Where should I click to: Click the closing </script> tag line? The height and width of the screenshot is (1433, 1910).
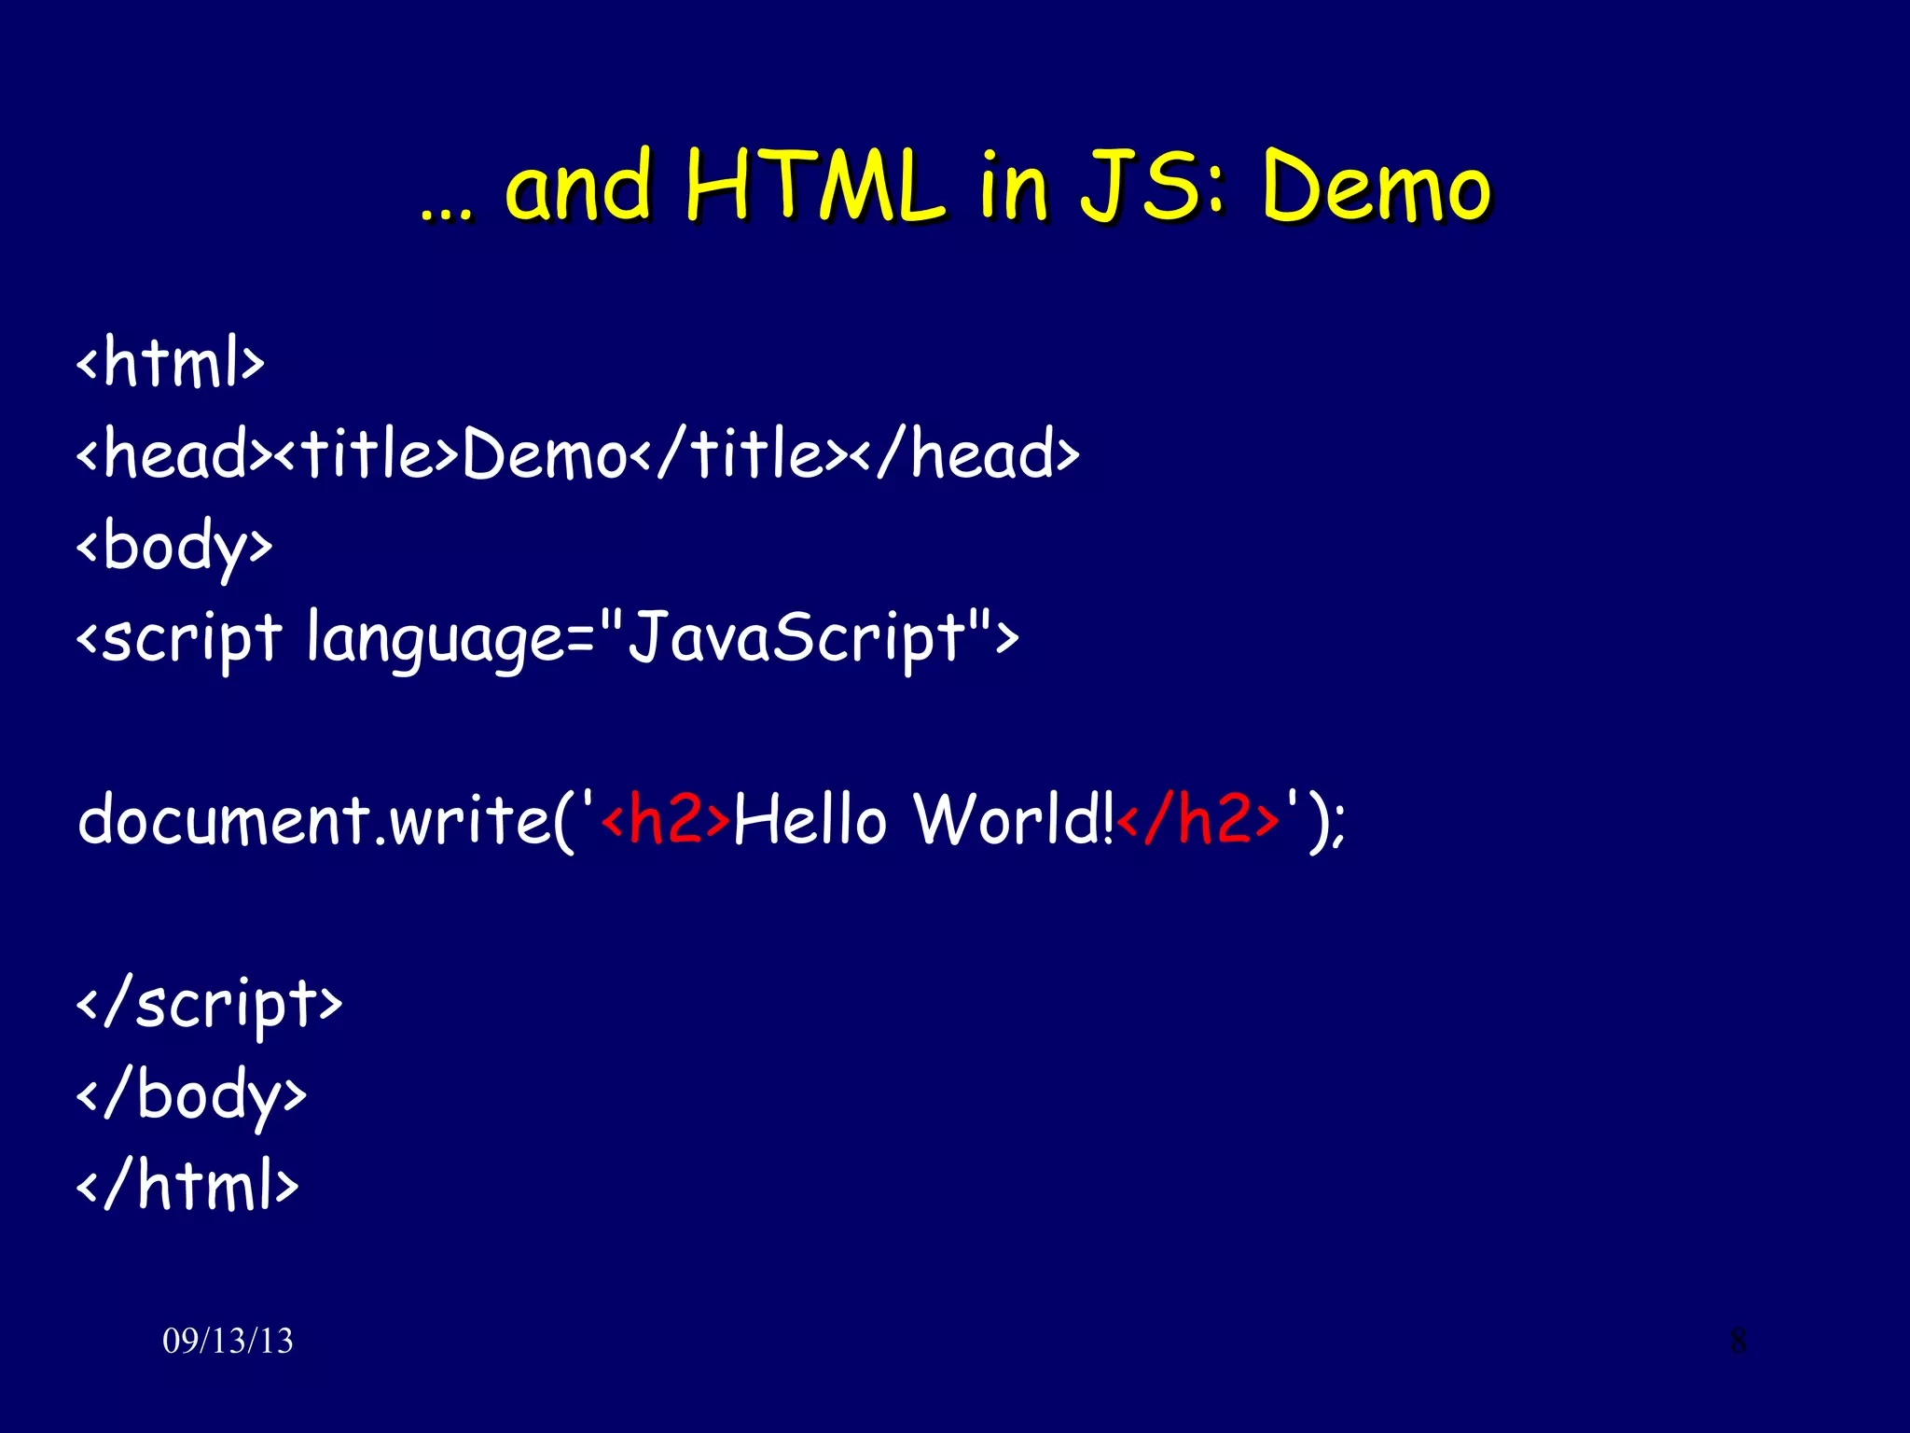pos(209,1006)
